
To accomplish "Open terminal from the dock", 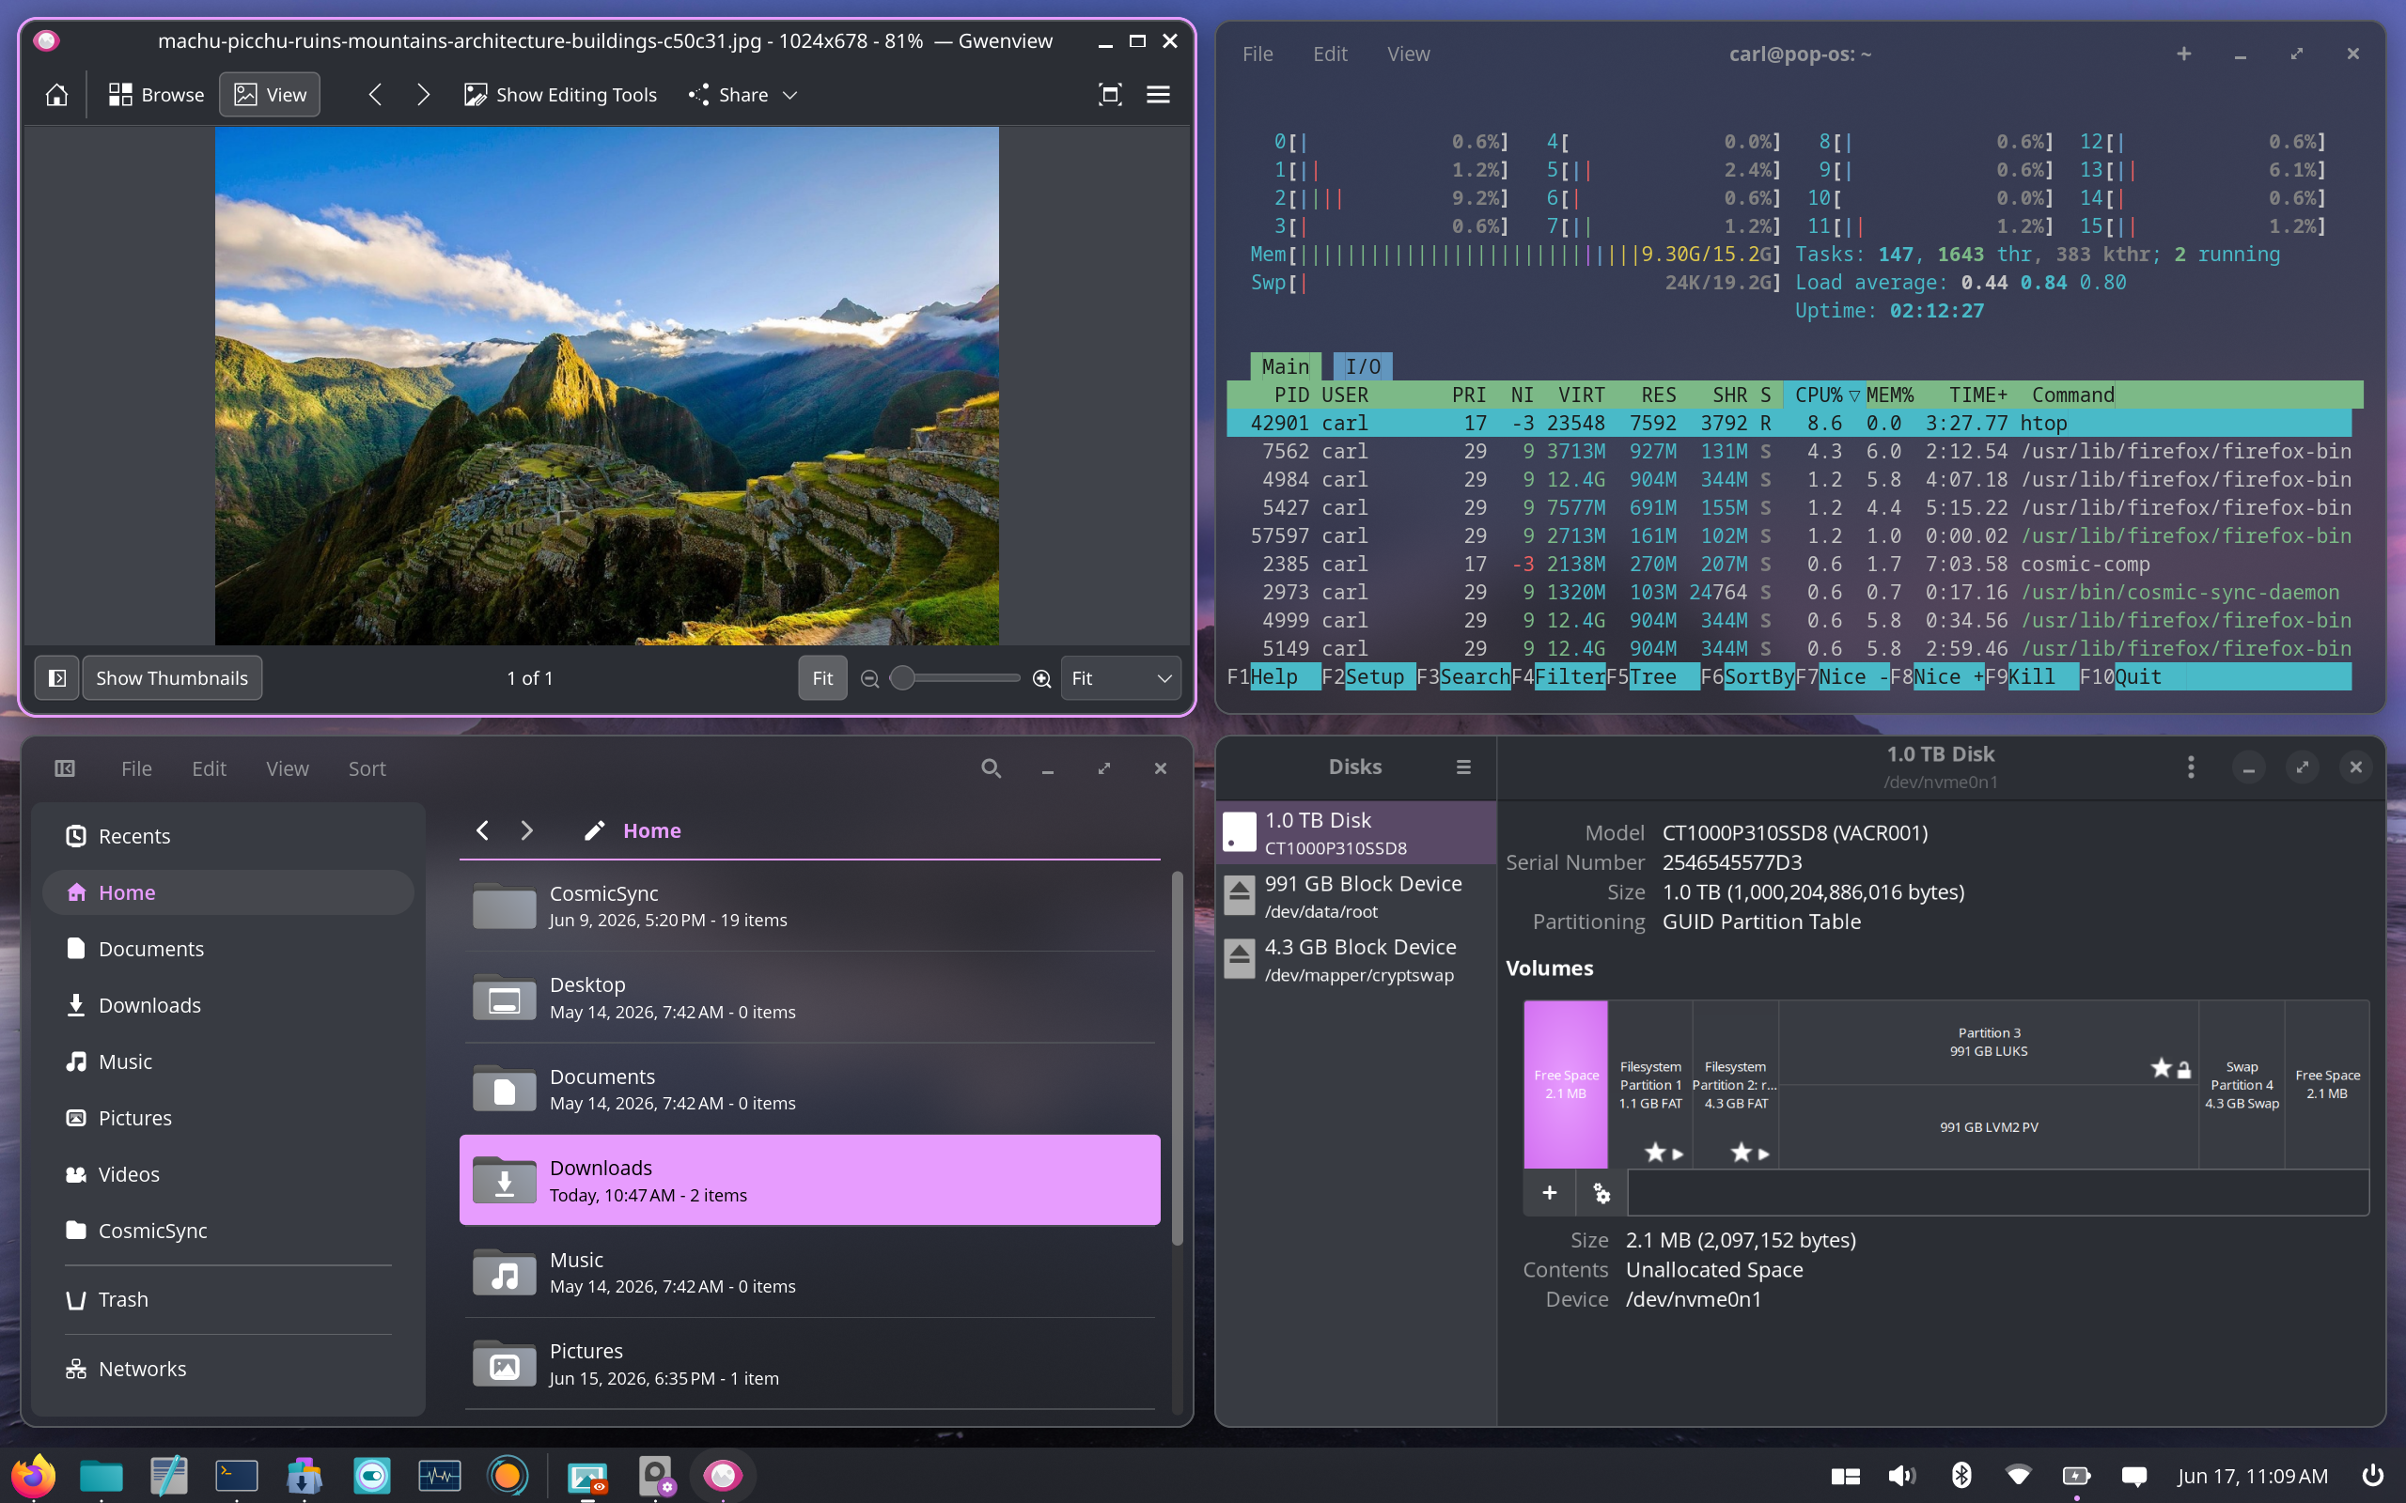I will [x=236, y=1475].
